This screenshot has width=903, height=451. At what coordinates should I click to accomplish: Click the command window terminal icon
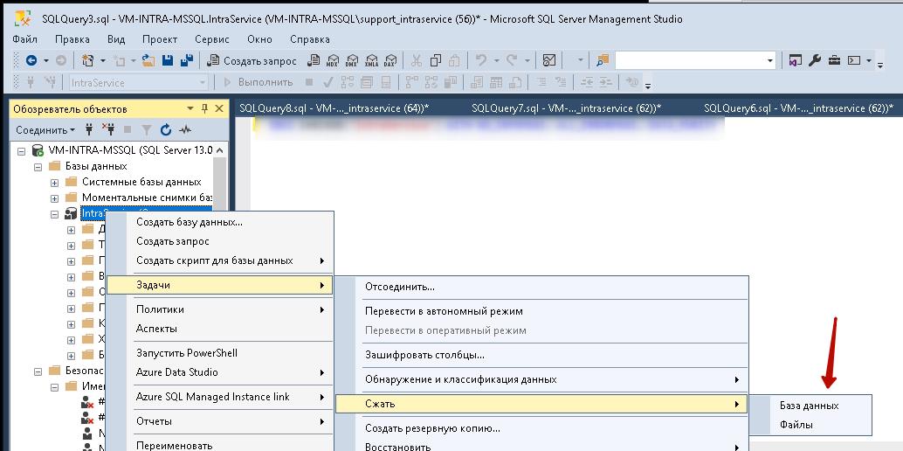[x=853, y=60]
